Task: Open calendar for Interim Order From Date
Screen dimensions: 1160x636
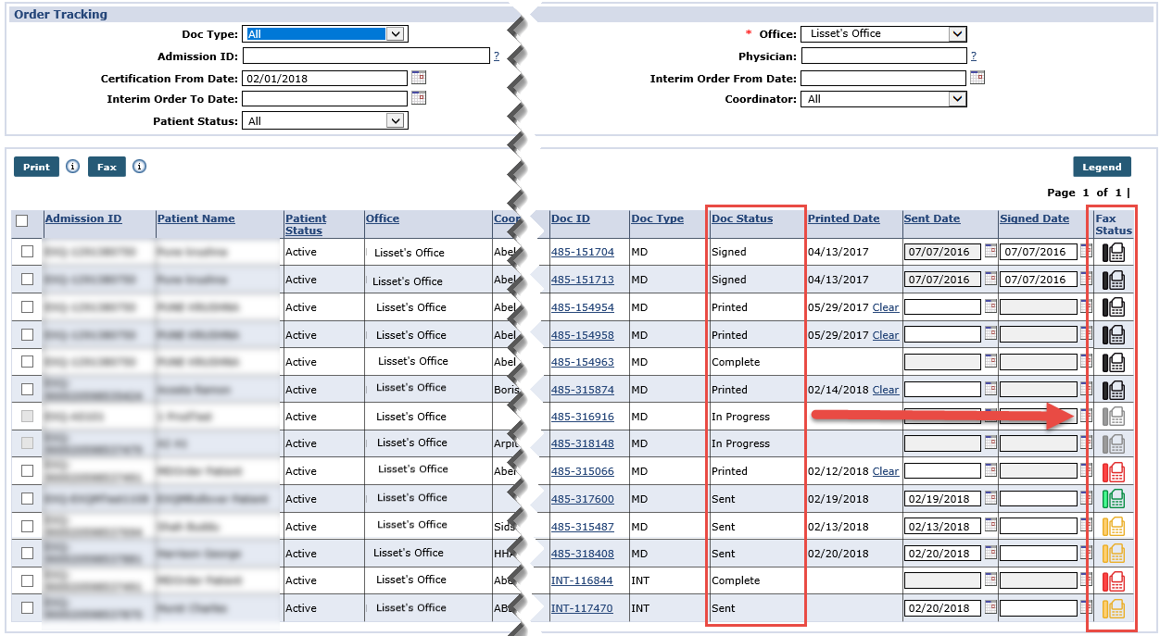Action: coord(977,78)
